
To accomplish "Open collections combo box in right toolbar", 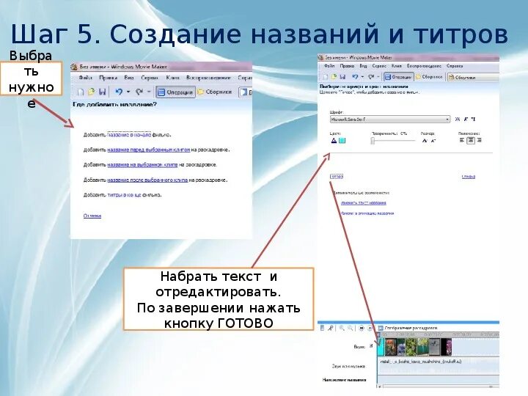I will 473,78.
